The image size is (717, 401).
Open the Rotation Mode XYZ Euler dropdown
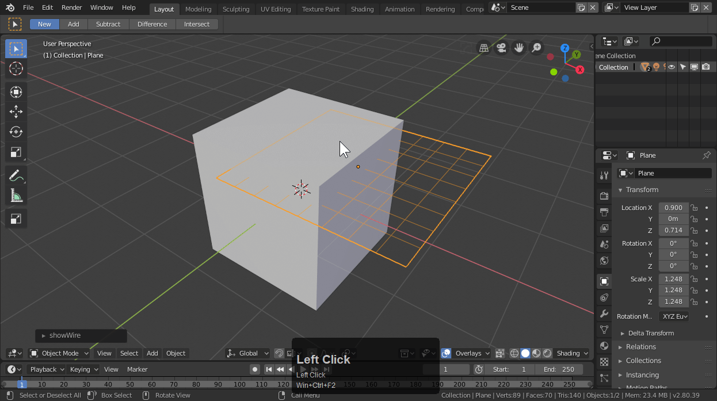(674, 316)
